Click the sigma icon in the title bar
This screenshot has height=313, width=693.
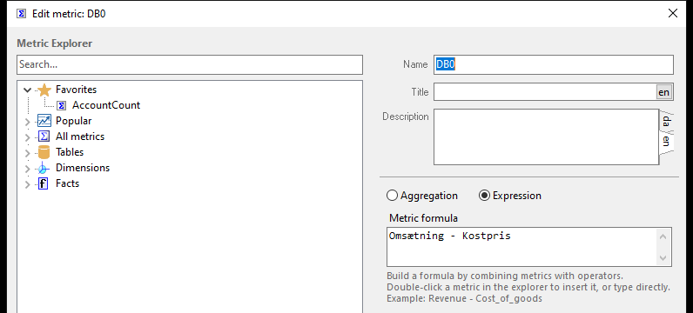[x=21, y=14]
